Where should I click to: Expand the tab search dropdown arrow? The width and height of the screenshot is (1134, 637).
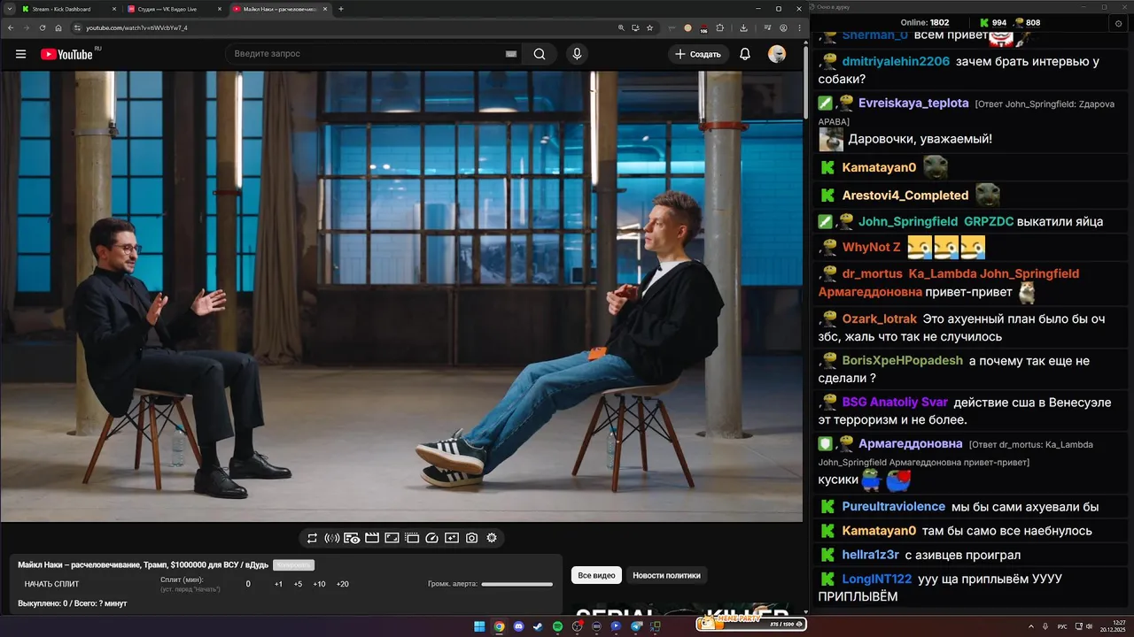point(8,9)
